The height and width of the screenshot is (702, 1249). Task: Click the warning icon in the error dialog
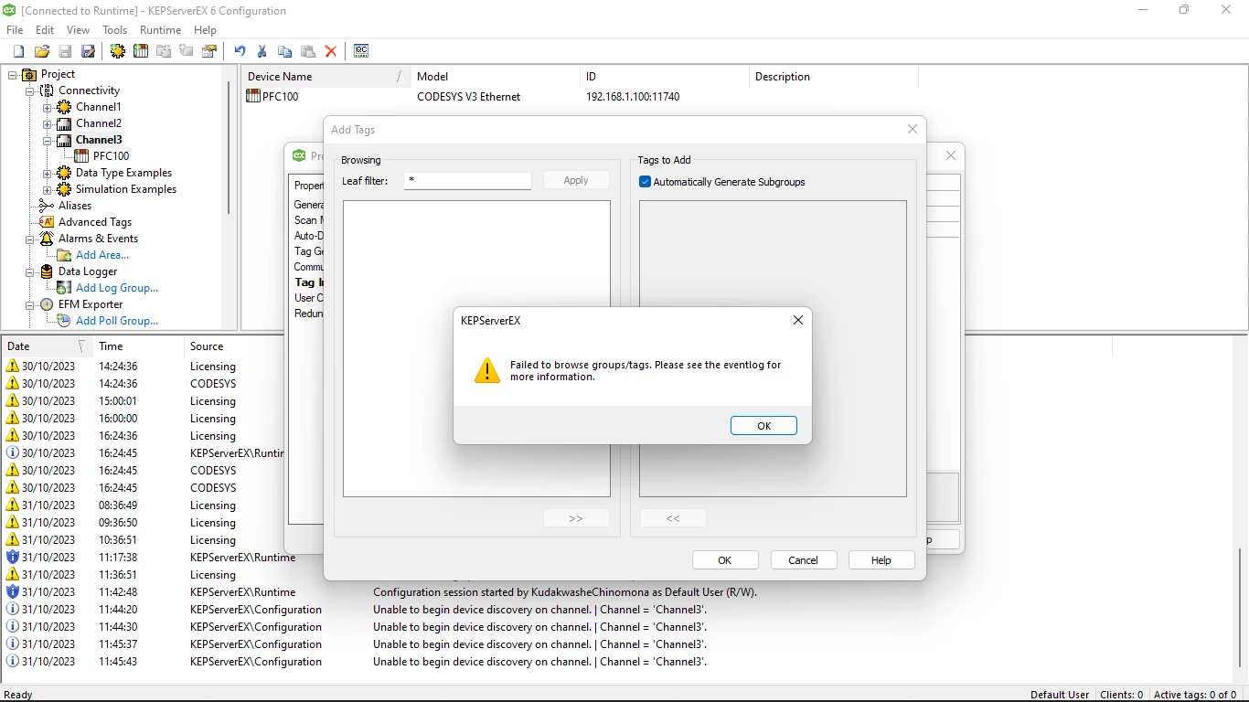point(487,370)
